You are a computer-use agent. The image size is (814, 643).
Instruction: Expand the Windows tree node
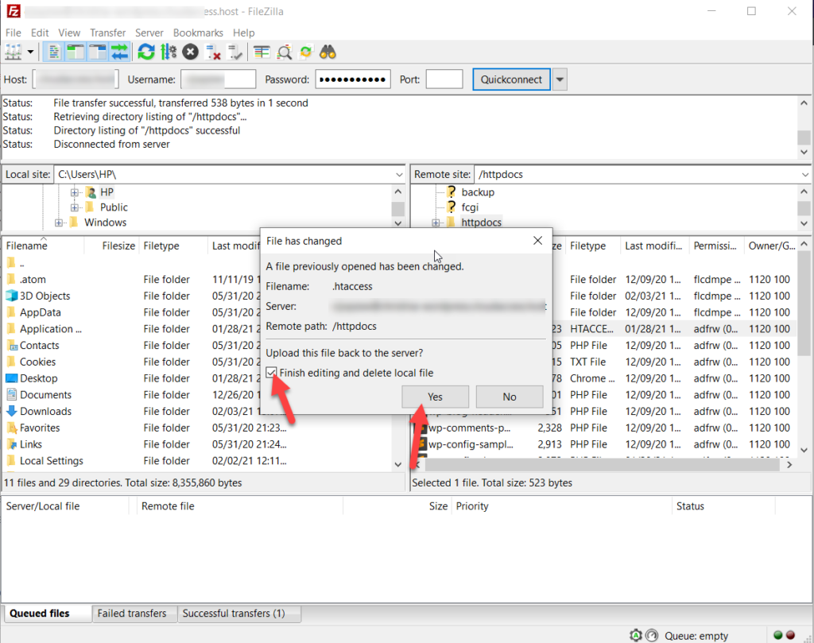coord(59,223)
